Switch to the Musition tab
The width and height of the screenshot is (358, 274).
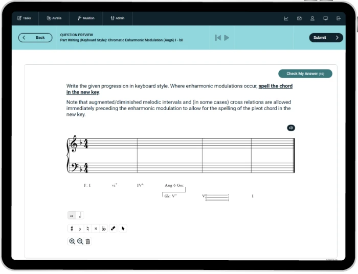[x=86, y=18]
